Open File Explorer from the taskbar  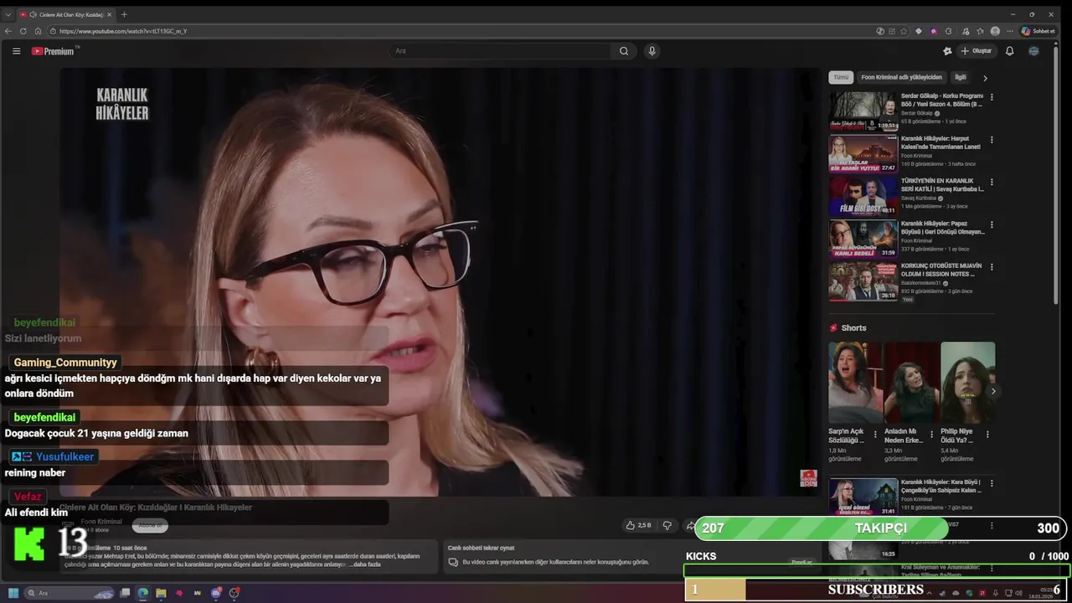pos(161,593)
